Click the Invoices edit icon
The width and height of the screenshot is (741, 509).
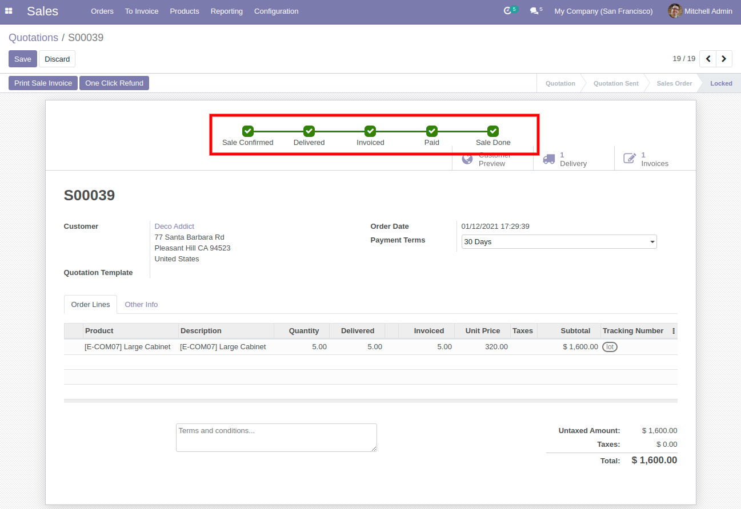pos(629,159)
